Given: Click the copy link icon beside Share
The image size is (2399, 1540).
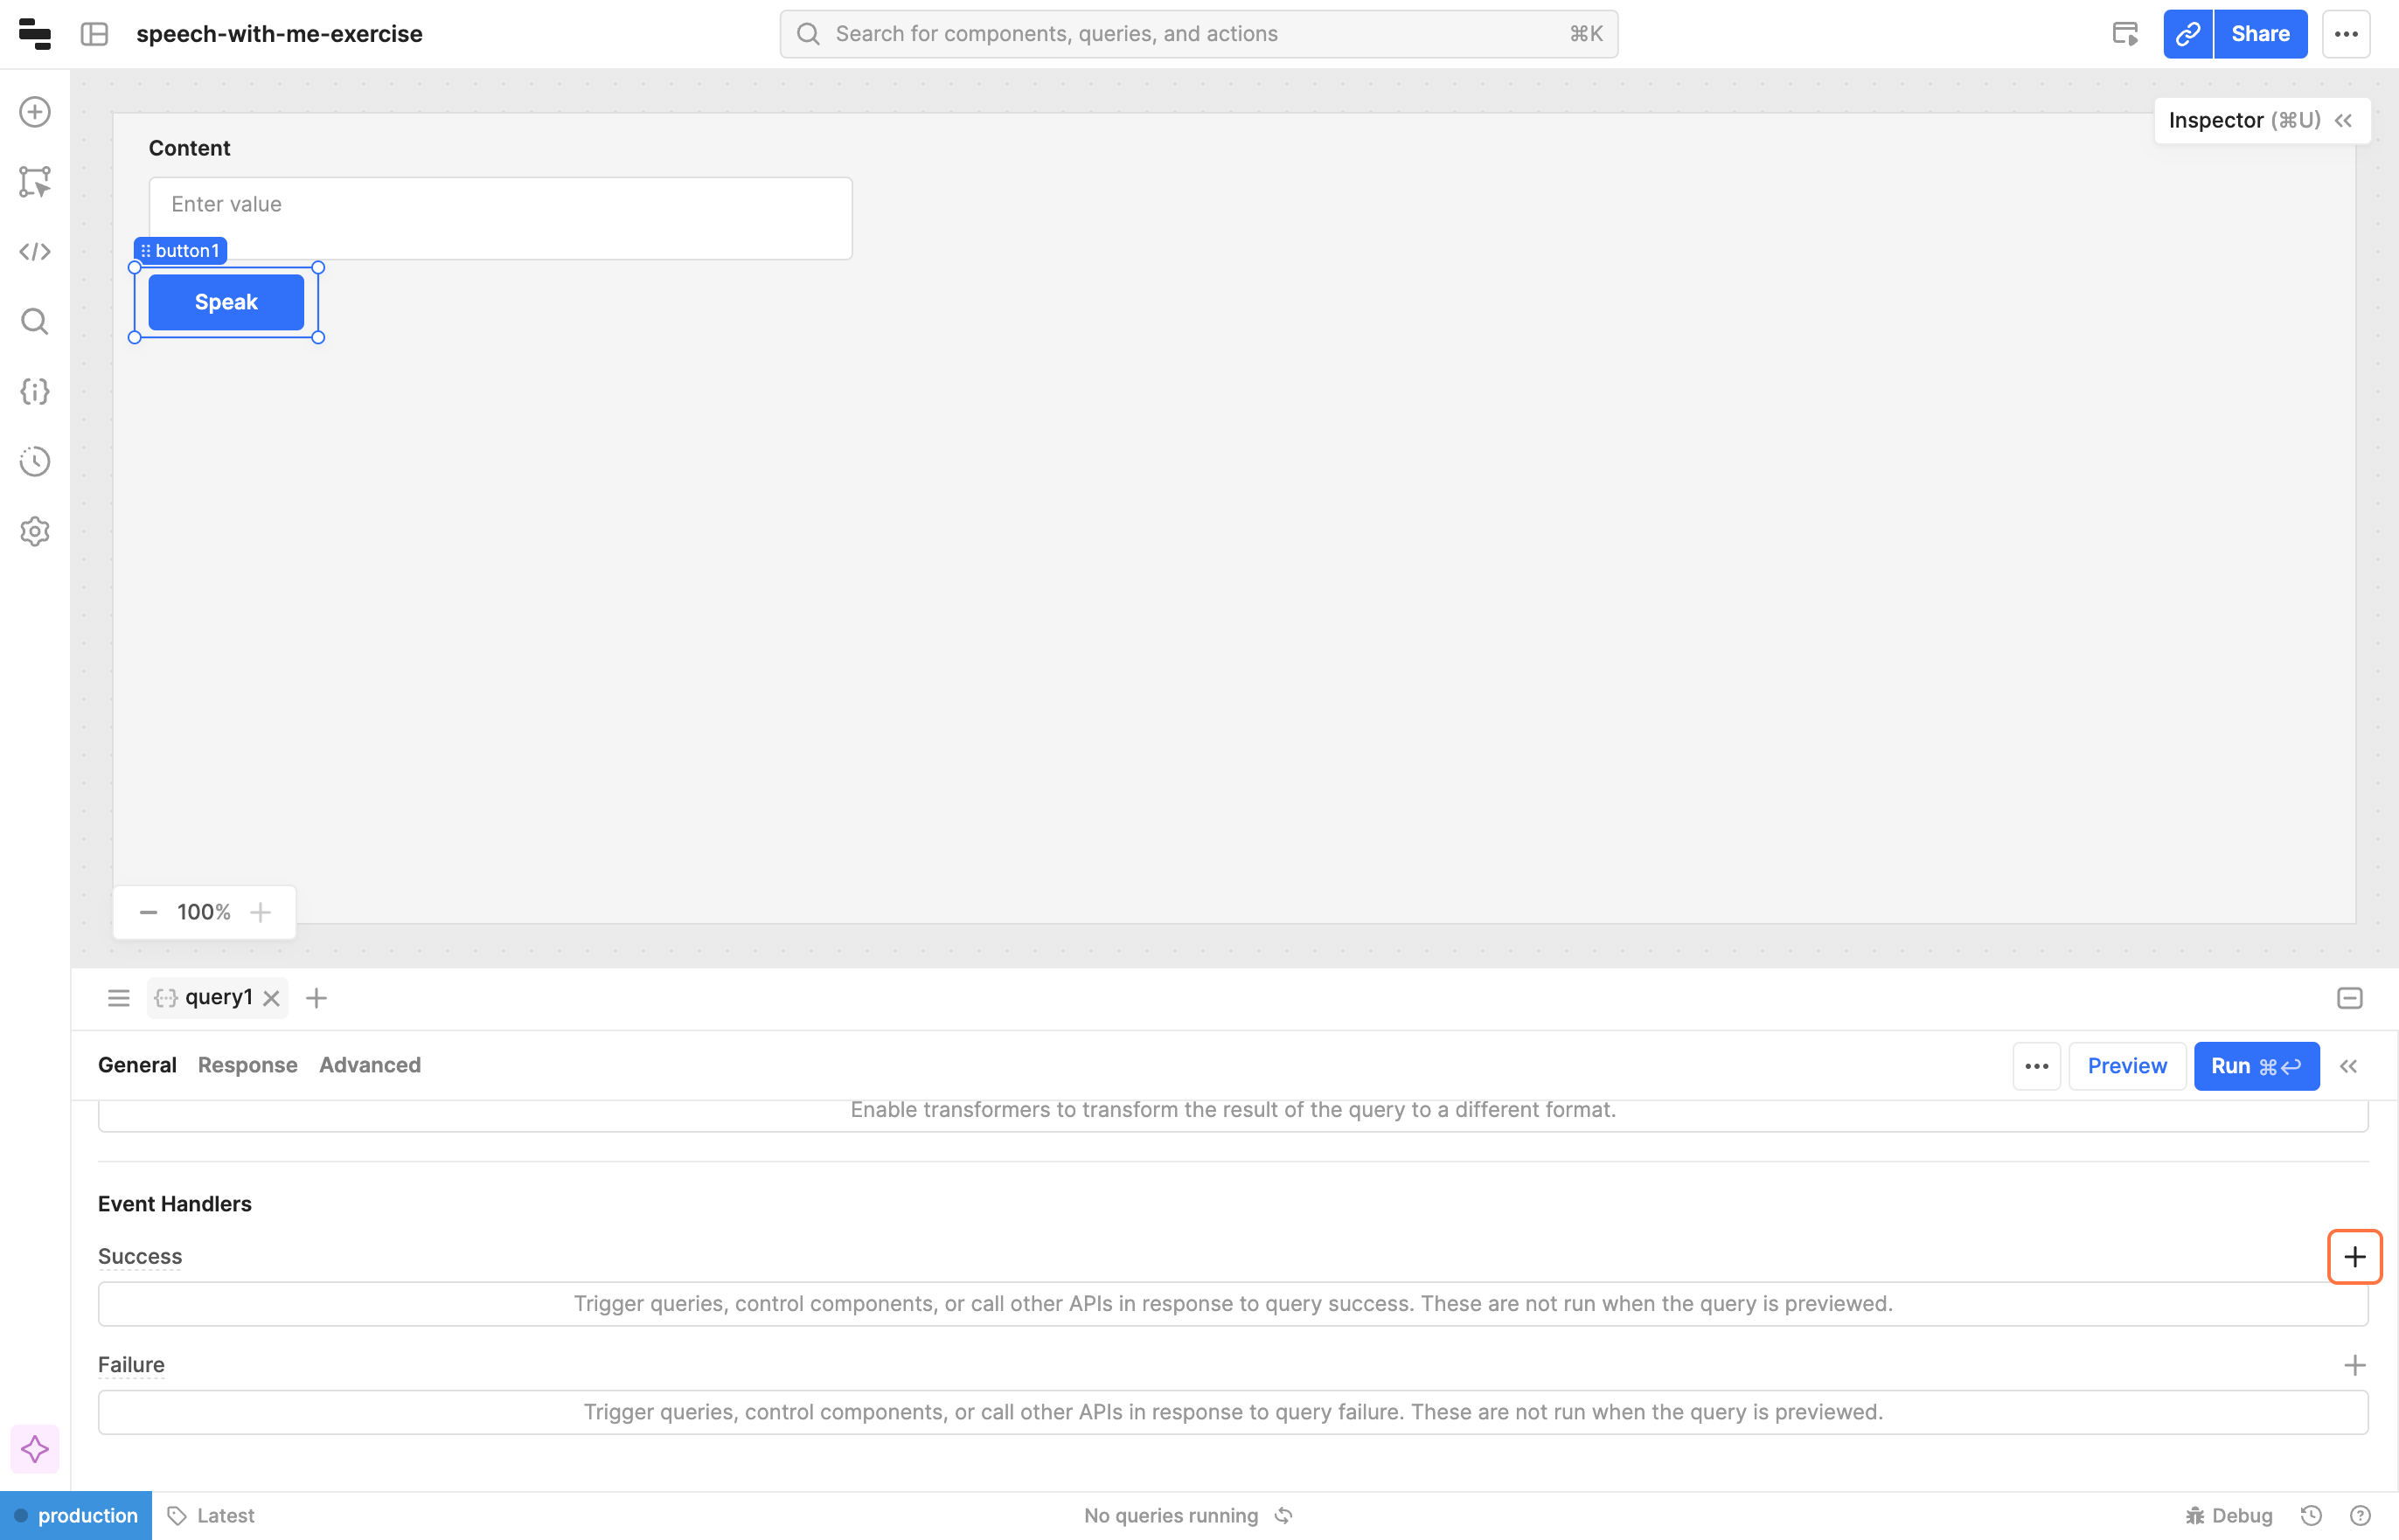Looking at the screenshot, I should [x=2187, y=34].
